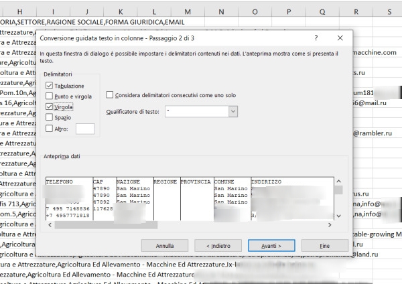
Task: Uncheck the Virgola delimiter checkbox
Action: (49, 106)
